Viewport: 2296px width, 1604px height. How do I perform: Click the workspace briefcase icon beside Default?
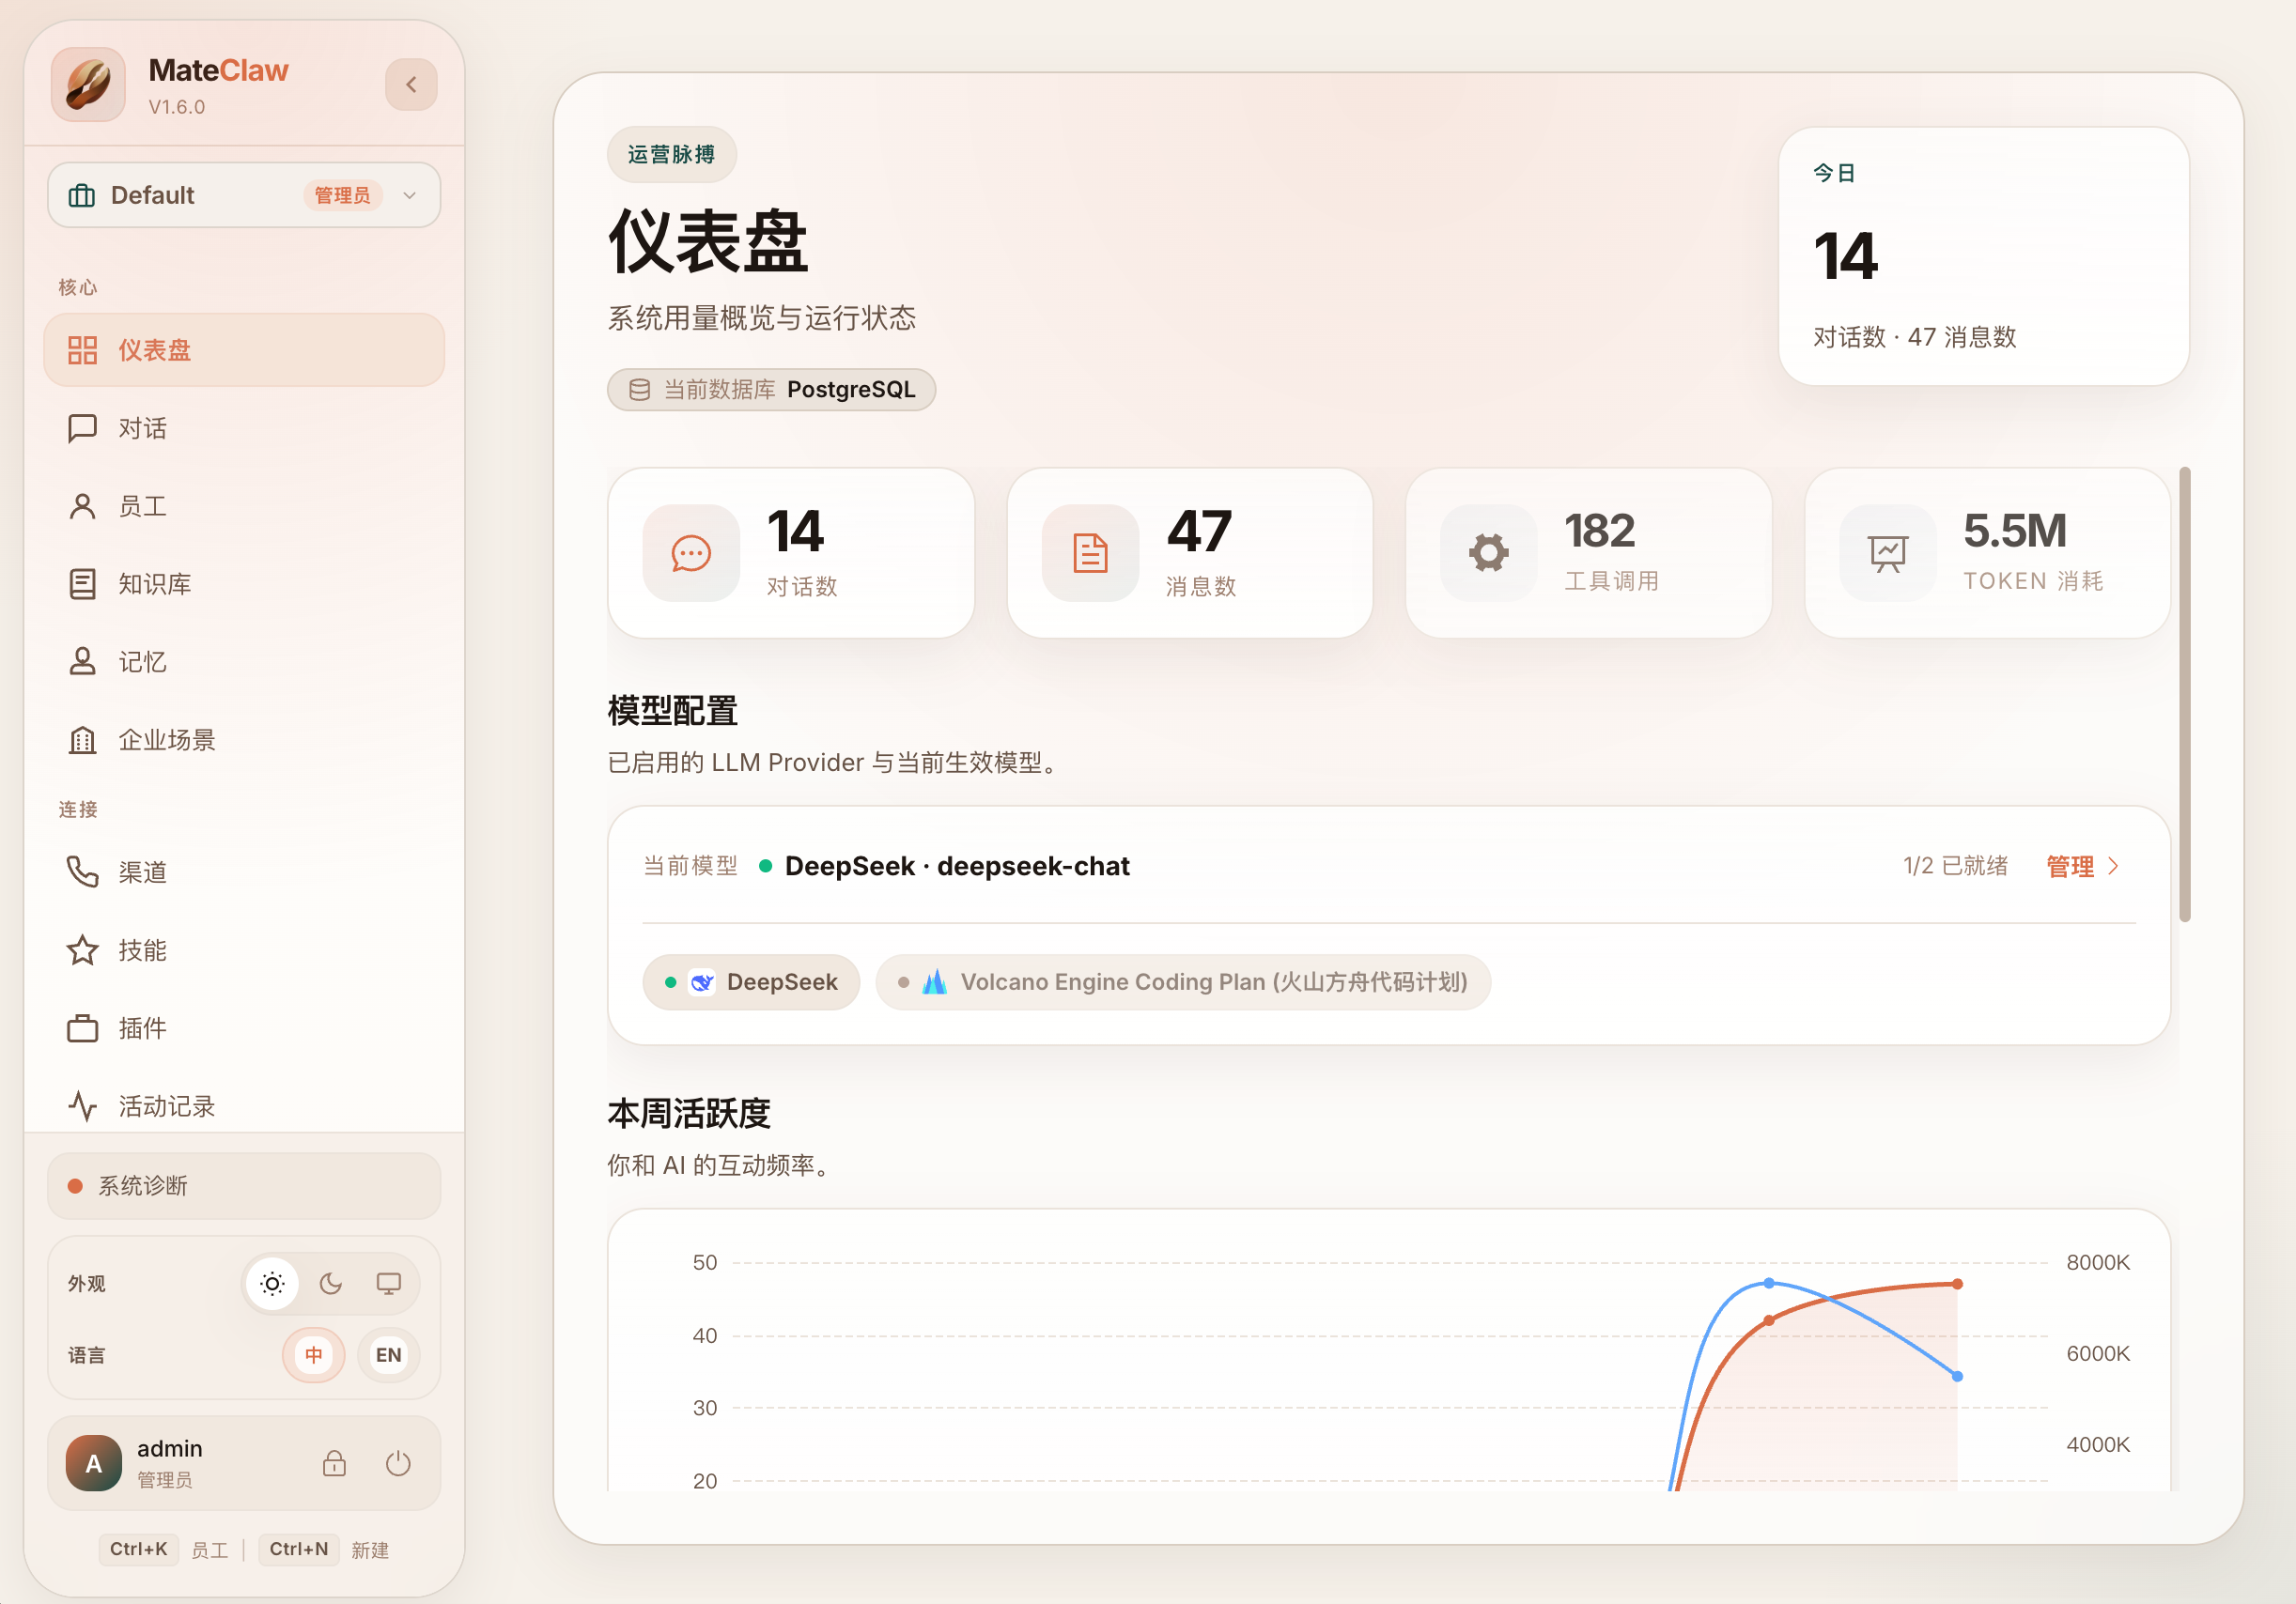click(x=82, y=195)
